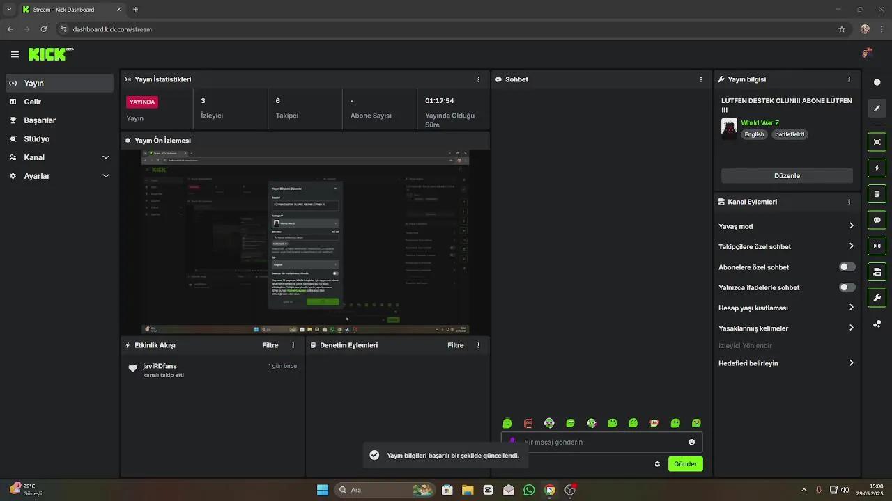Screen dimensions: 892x501
Task: Open the World War Z category link
Action: pyautogui.click(x=760, y=123)
